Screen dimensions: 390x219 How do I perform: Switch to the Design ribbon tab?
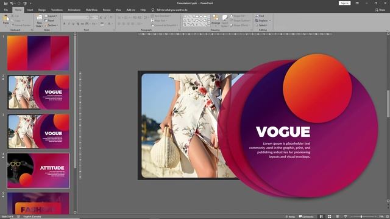[x=42, y=10]
